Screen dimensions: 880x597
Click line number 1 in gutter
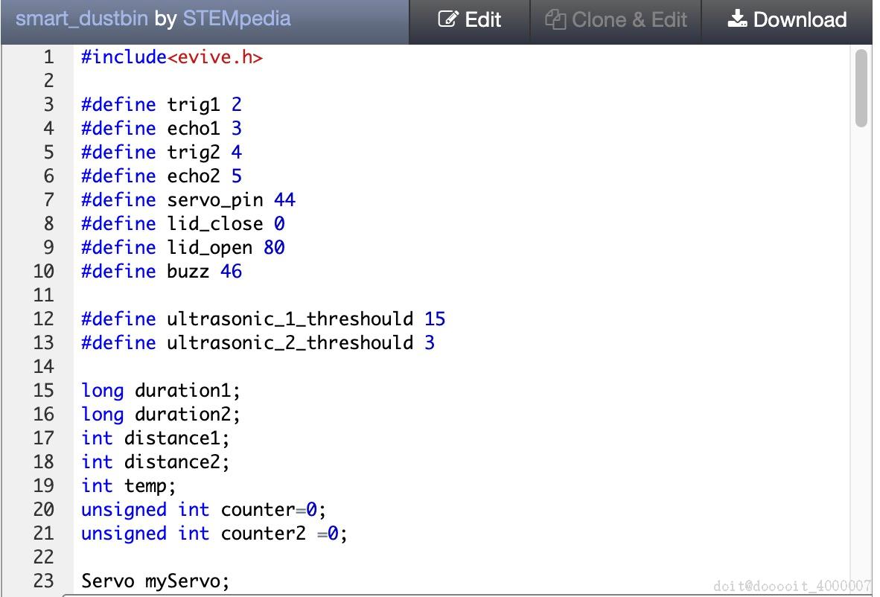[x=49, y=57]
